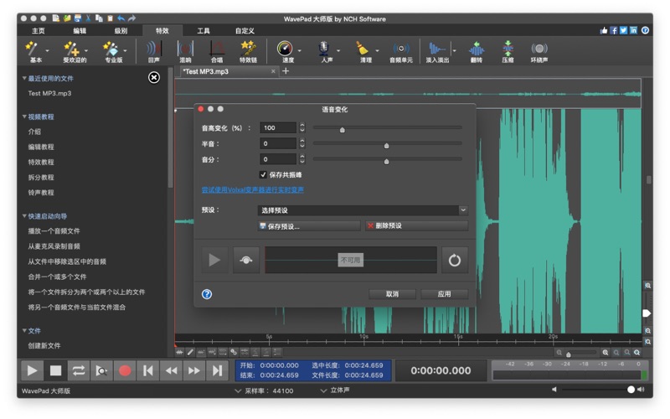Click the 音高变化 pitch slider handle
Viewport: 670px width, 419px height.
tap(343, 130)
